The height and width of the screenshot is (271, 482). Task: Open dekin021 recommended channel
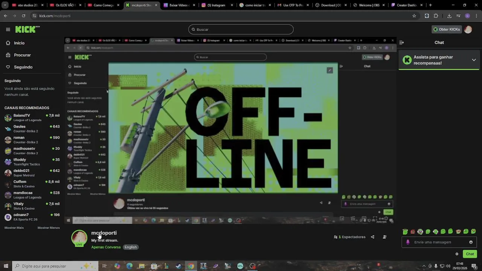[x=32, y=173]
